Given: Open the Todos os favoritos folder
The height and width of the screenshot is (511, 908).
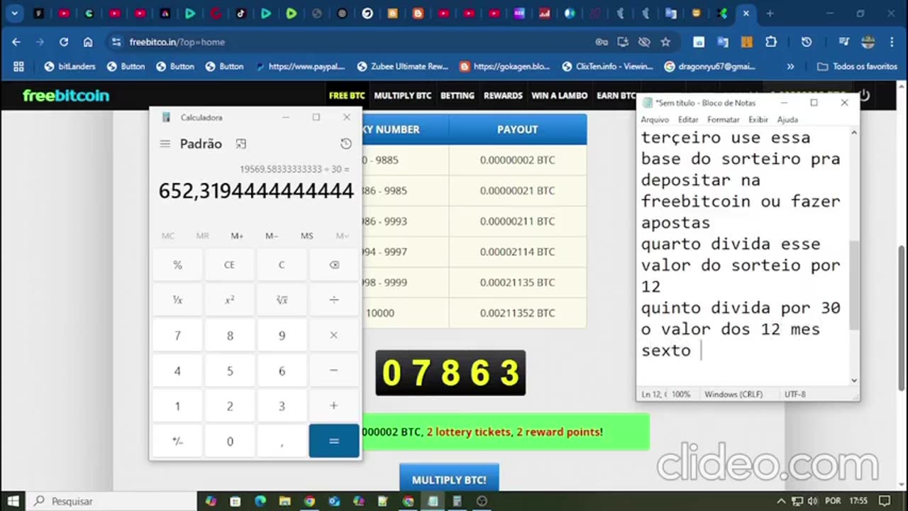Looking at the screenshot, I should coord(857,66).
